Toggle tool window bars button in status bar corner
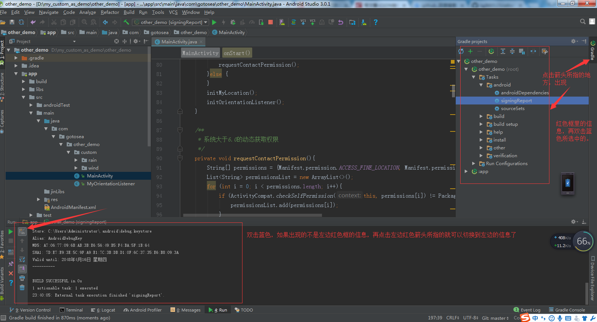Image resolution: width=597 pixels, height=322 pixels. pos(3,318)
